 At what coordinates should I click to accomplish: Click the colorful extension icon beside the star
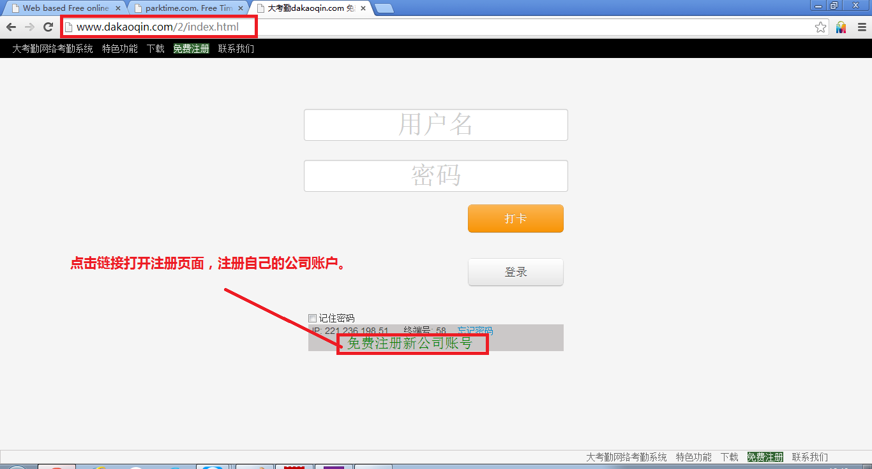click(x=841, y=27)
